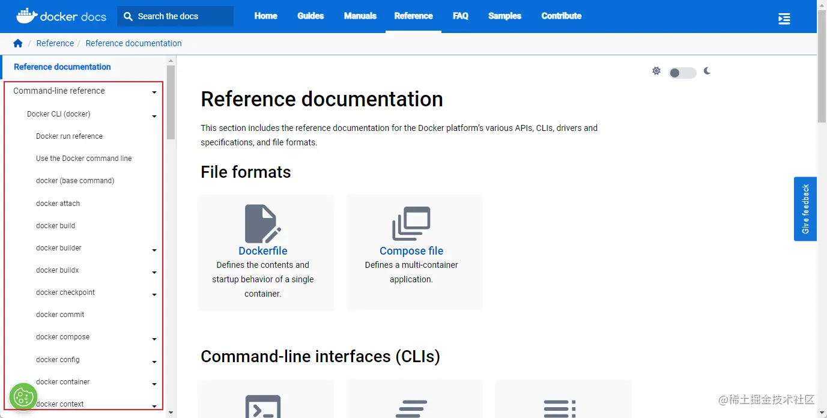Click the light theme sun icon
Viewport: 827px width, 418px height.
[x=656, y=71]
